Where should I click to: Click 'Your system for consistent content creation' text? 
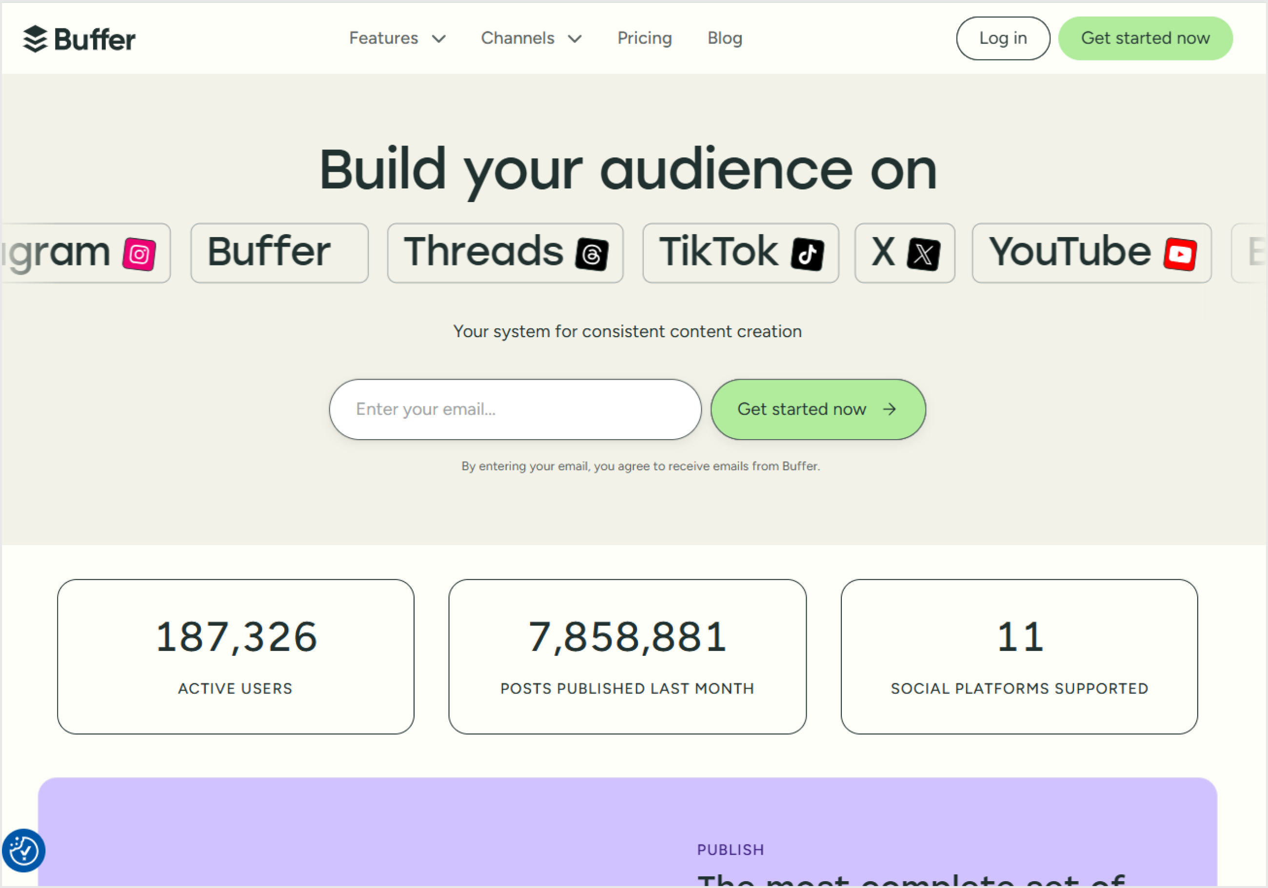(627, 332)
